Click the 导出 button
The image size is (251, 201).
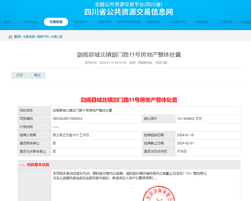pyautogui.click(x=37, y=75)
